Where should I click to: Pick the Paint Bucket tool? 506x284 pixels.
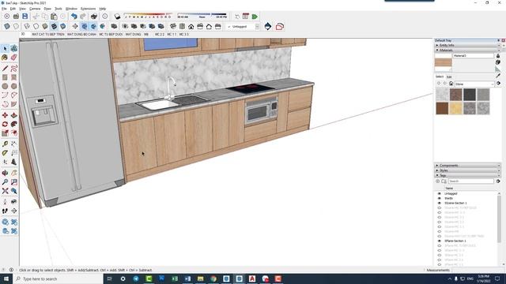point(5,58)
